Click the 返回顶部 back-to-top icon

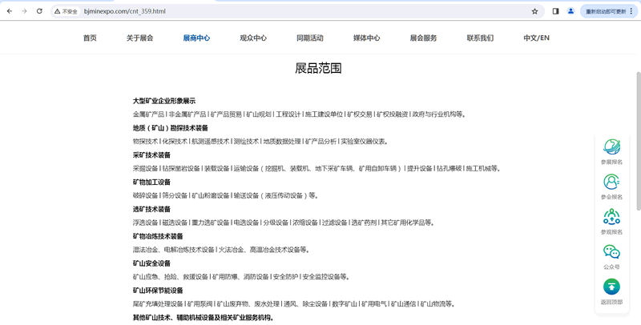[611, 287]
